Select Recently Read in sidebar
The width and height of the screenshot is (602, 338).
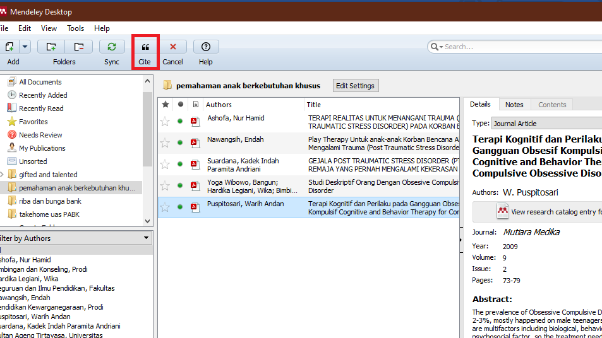pyautogui.click(x=41, y=108)
